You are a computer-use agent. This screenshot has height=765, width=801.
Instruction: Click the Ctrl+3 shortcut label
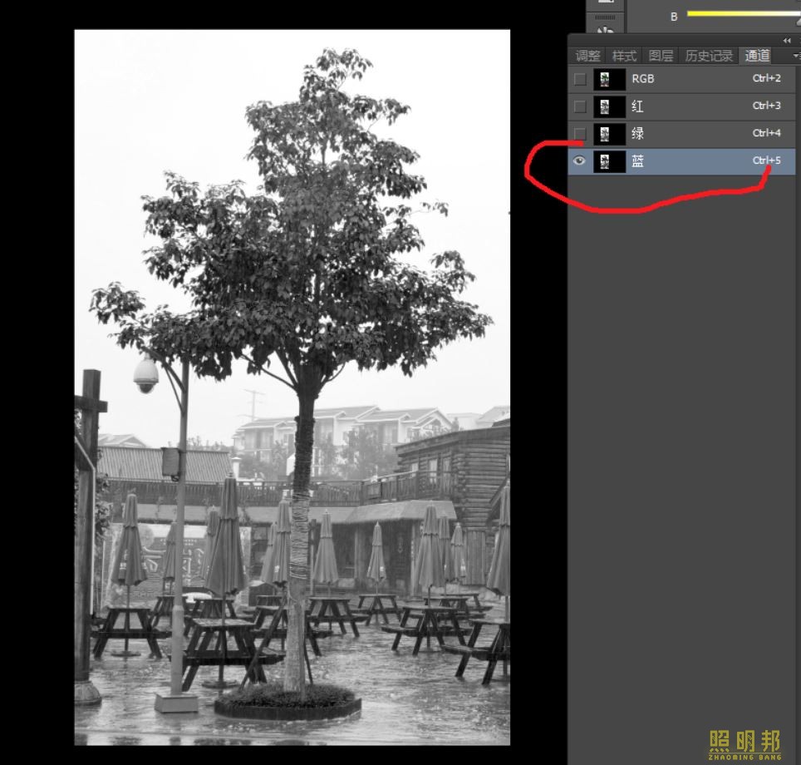click(766, 106)
